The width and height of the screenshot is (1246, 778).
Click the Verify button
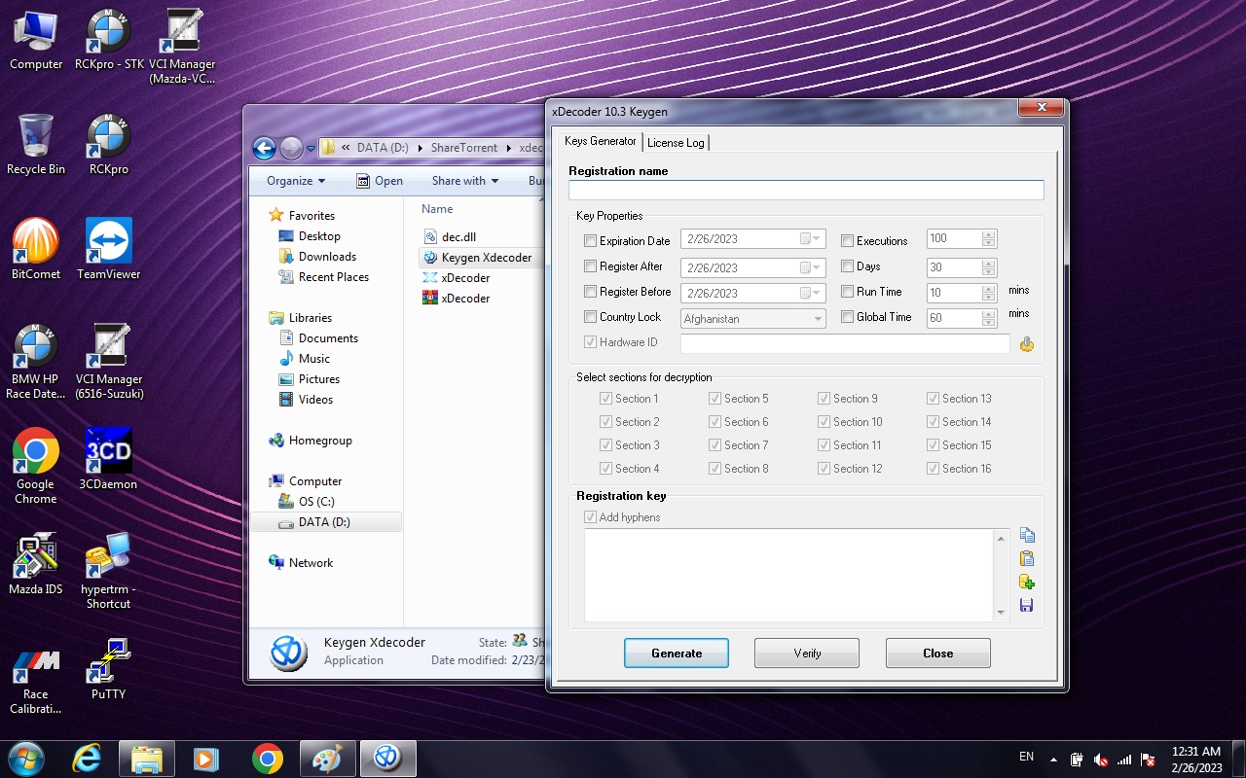(x=807, y=654)
